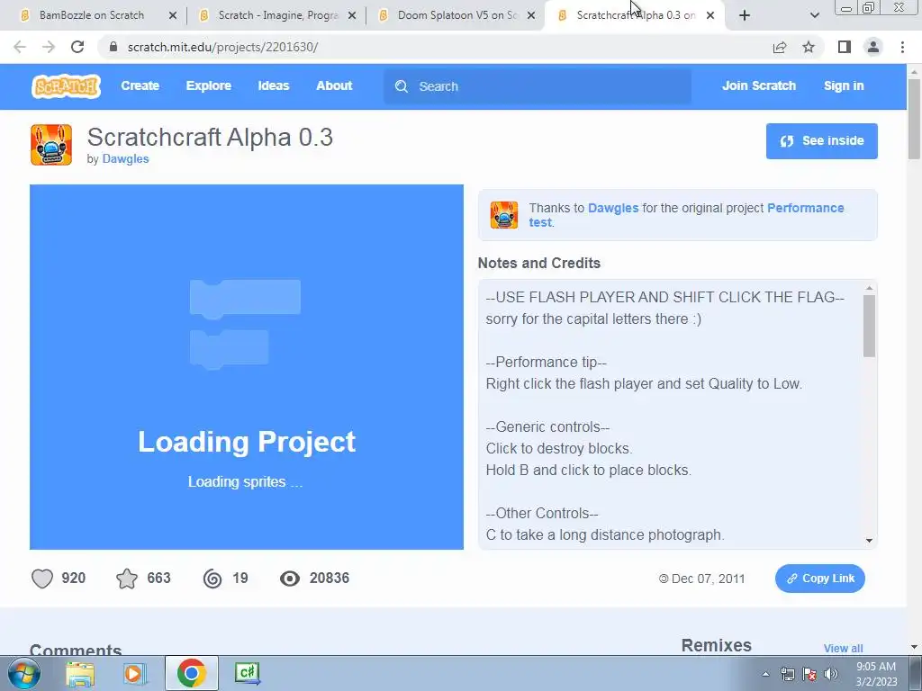This screenshot has height=691, width=922.
Task: Select the Scratchcraft Alpha 0.3 tab
Action: [635, 15]
